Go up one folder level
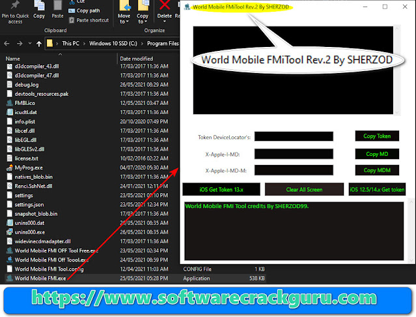 coord(39,44)
